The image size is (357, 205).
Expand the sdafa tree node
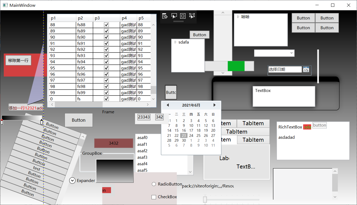(175, 42)
